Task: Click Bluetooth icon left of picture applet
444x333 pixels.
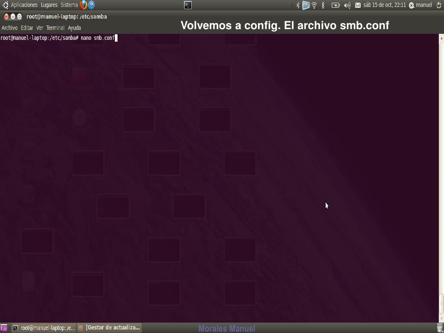Action: 298,5
